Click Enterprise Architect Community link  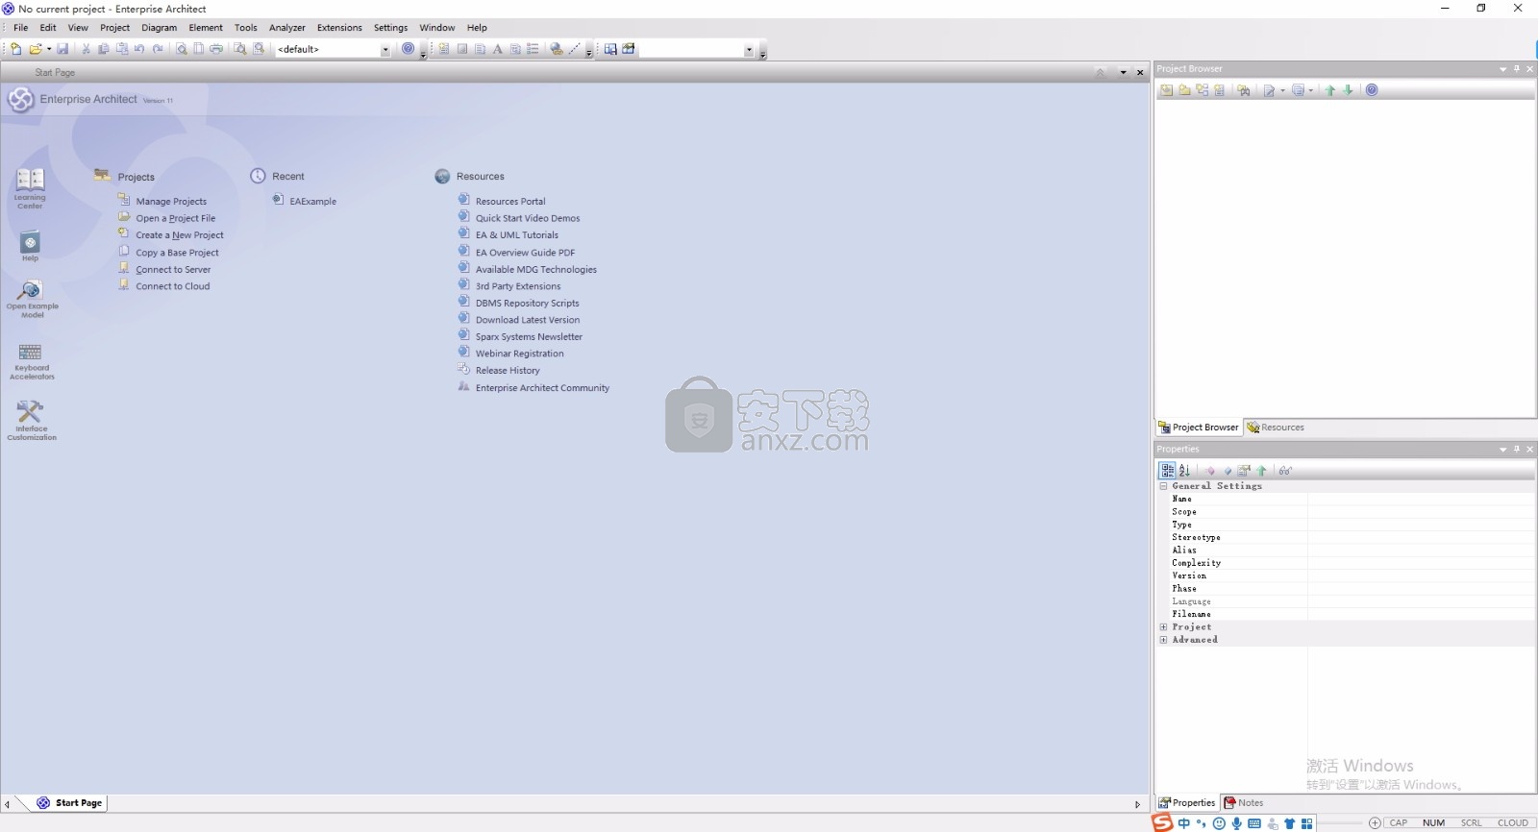coord(542,388)
